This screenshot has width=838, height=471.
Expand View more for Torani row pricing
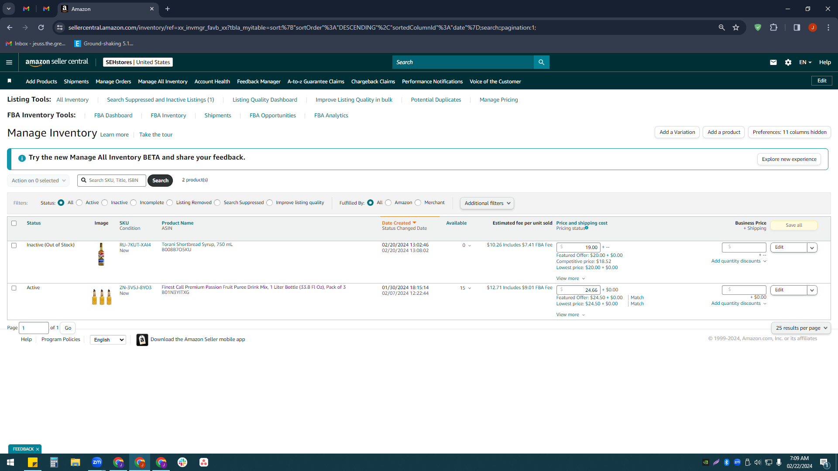pos(570,279)
